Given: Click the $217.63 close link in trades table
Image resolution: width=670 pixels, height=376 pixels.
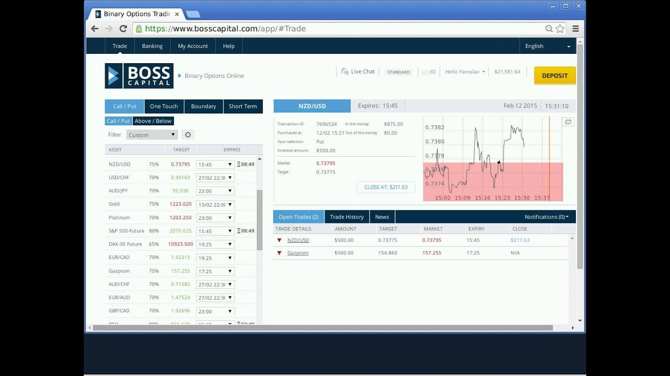Looking at the screenshot, I should tap(520, 240).
